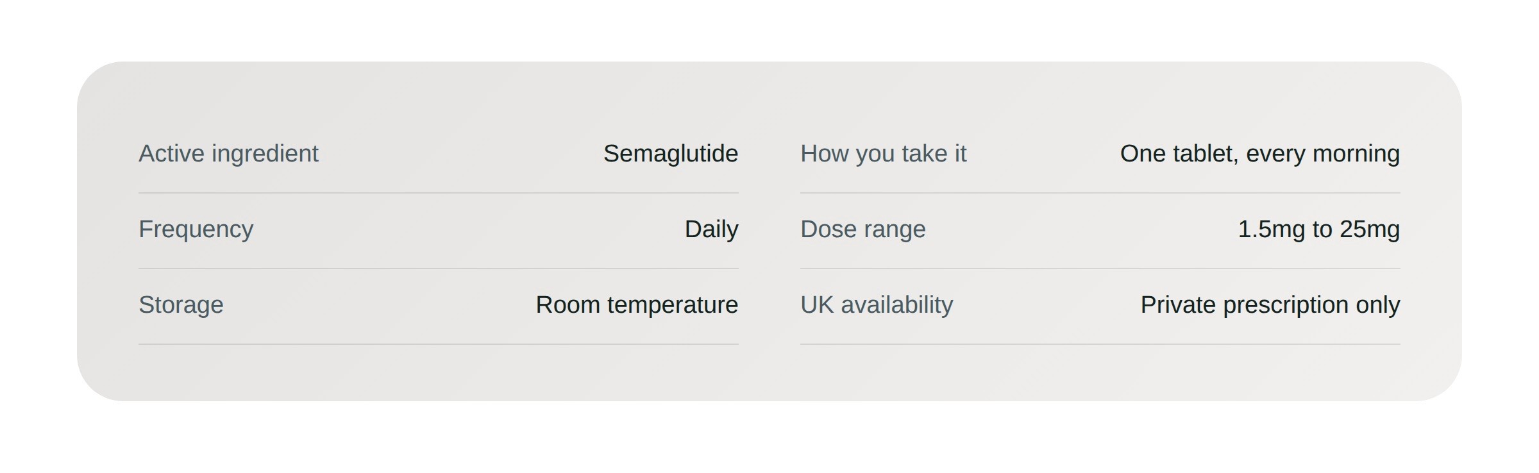Select One tablet, every morning text
The height and width of the screenshot is (473, 1539).
click(1260, 154)
